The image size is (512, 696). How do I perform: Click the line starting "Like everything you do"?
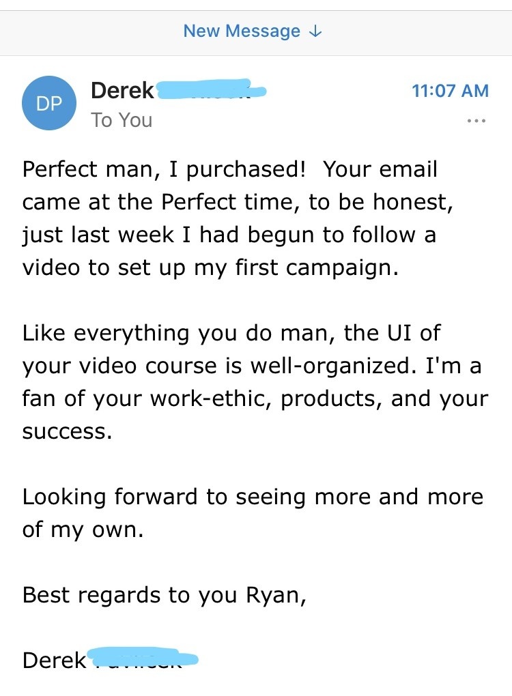[231, 334]
